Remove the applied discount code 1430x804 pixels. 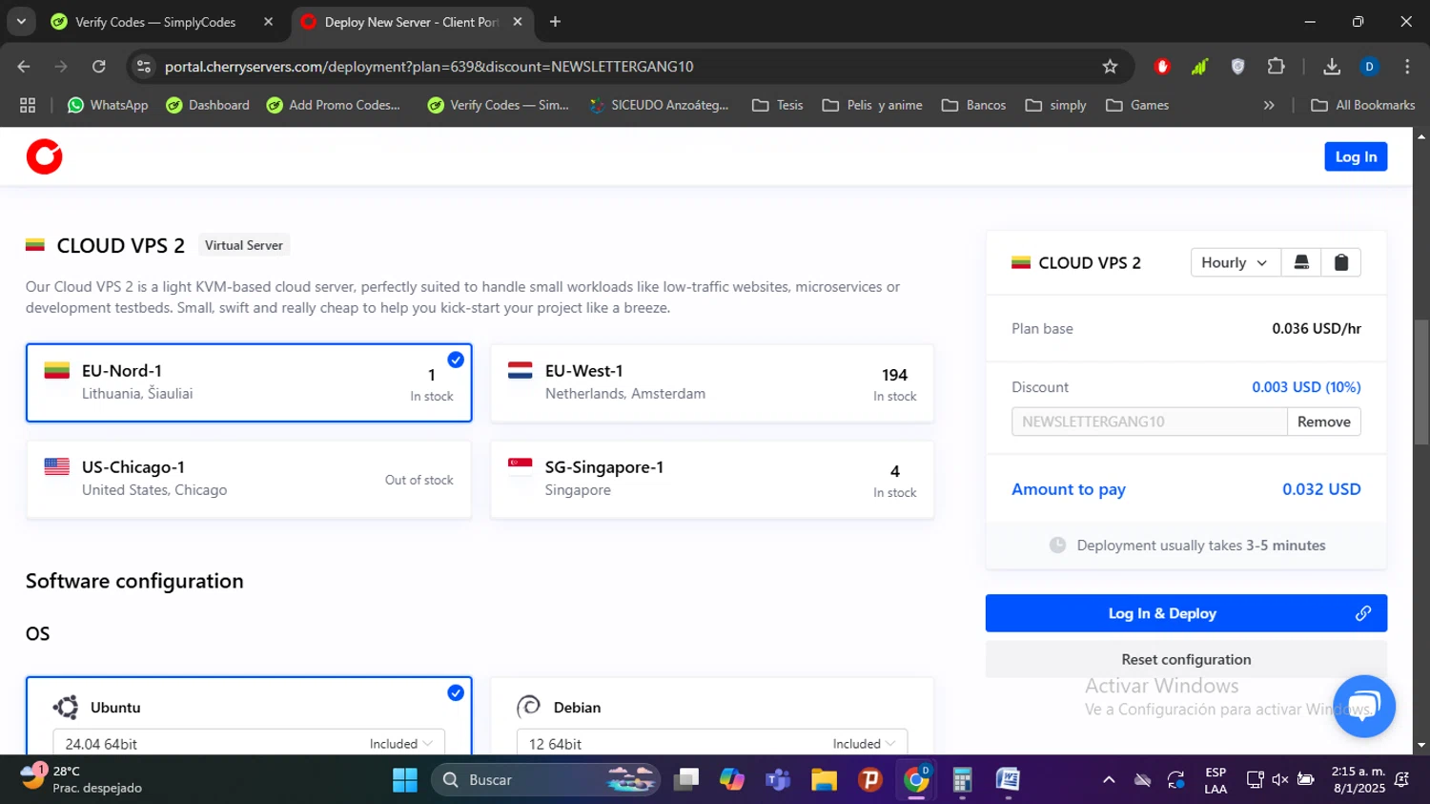1323,422
